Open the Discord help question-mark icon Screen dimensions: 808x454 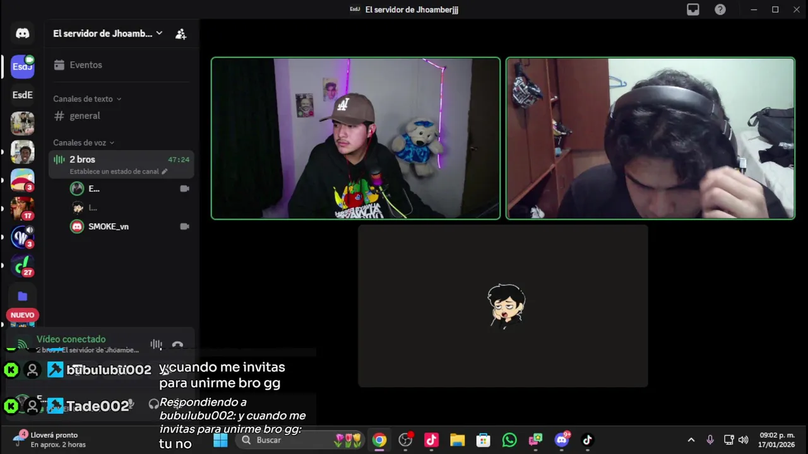tap(720, 9)
